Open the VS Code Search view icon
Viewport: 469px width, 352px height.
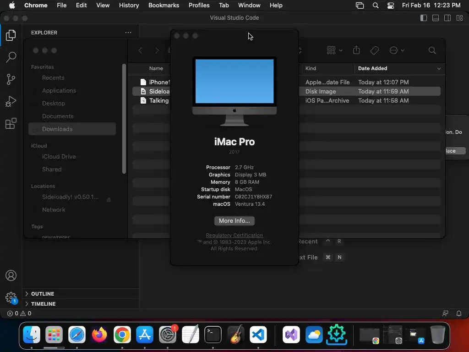coord(11,57)
